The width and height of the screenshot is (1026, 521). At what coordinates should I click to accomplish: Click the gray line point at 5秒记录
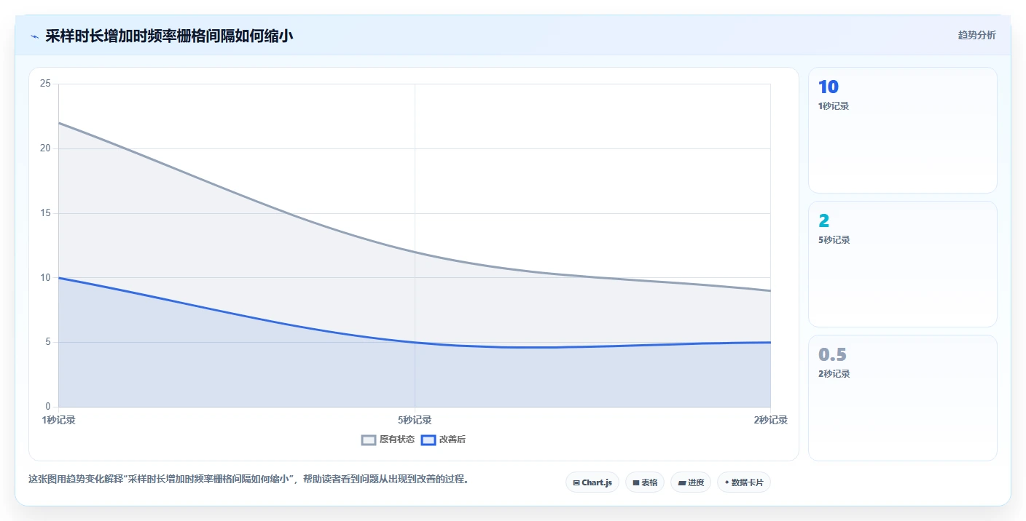click(415, 252)
